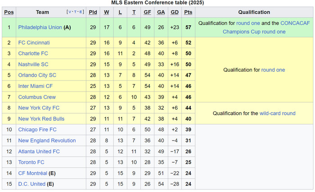Follow the CONCACAF Champions Cup round one link
315x192 pixels.
(266, 27)
